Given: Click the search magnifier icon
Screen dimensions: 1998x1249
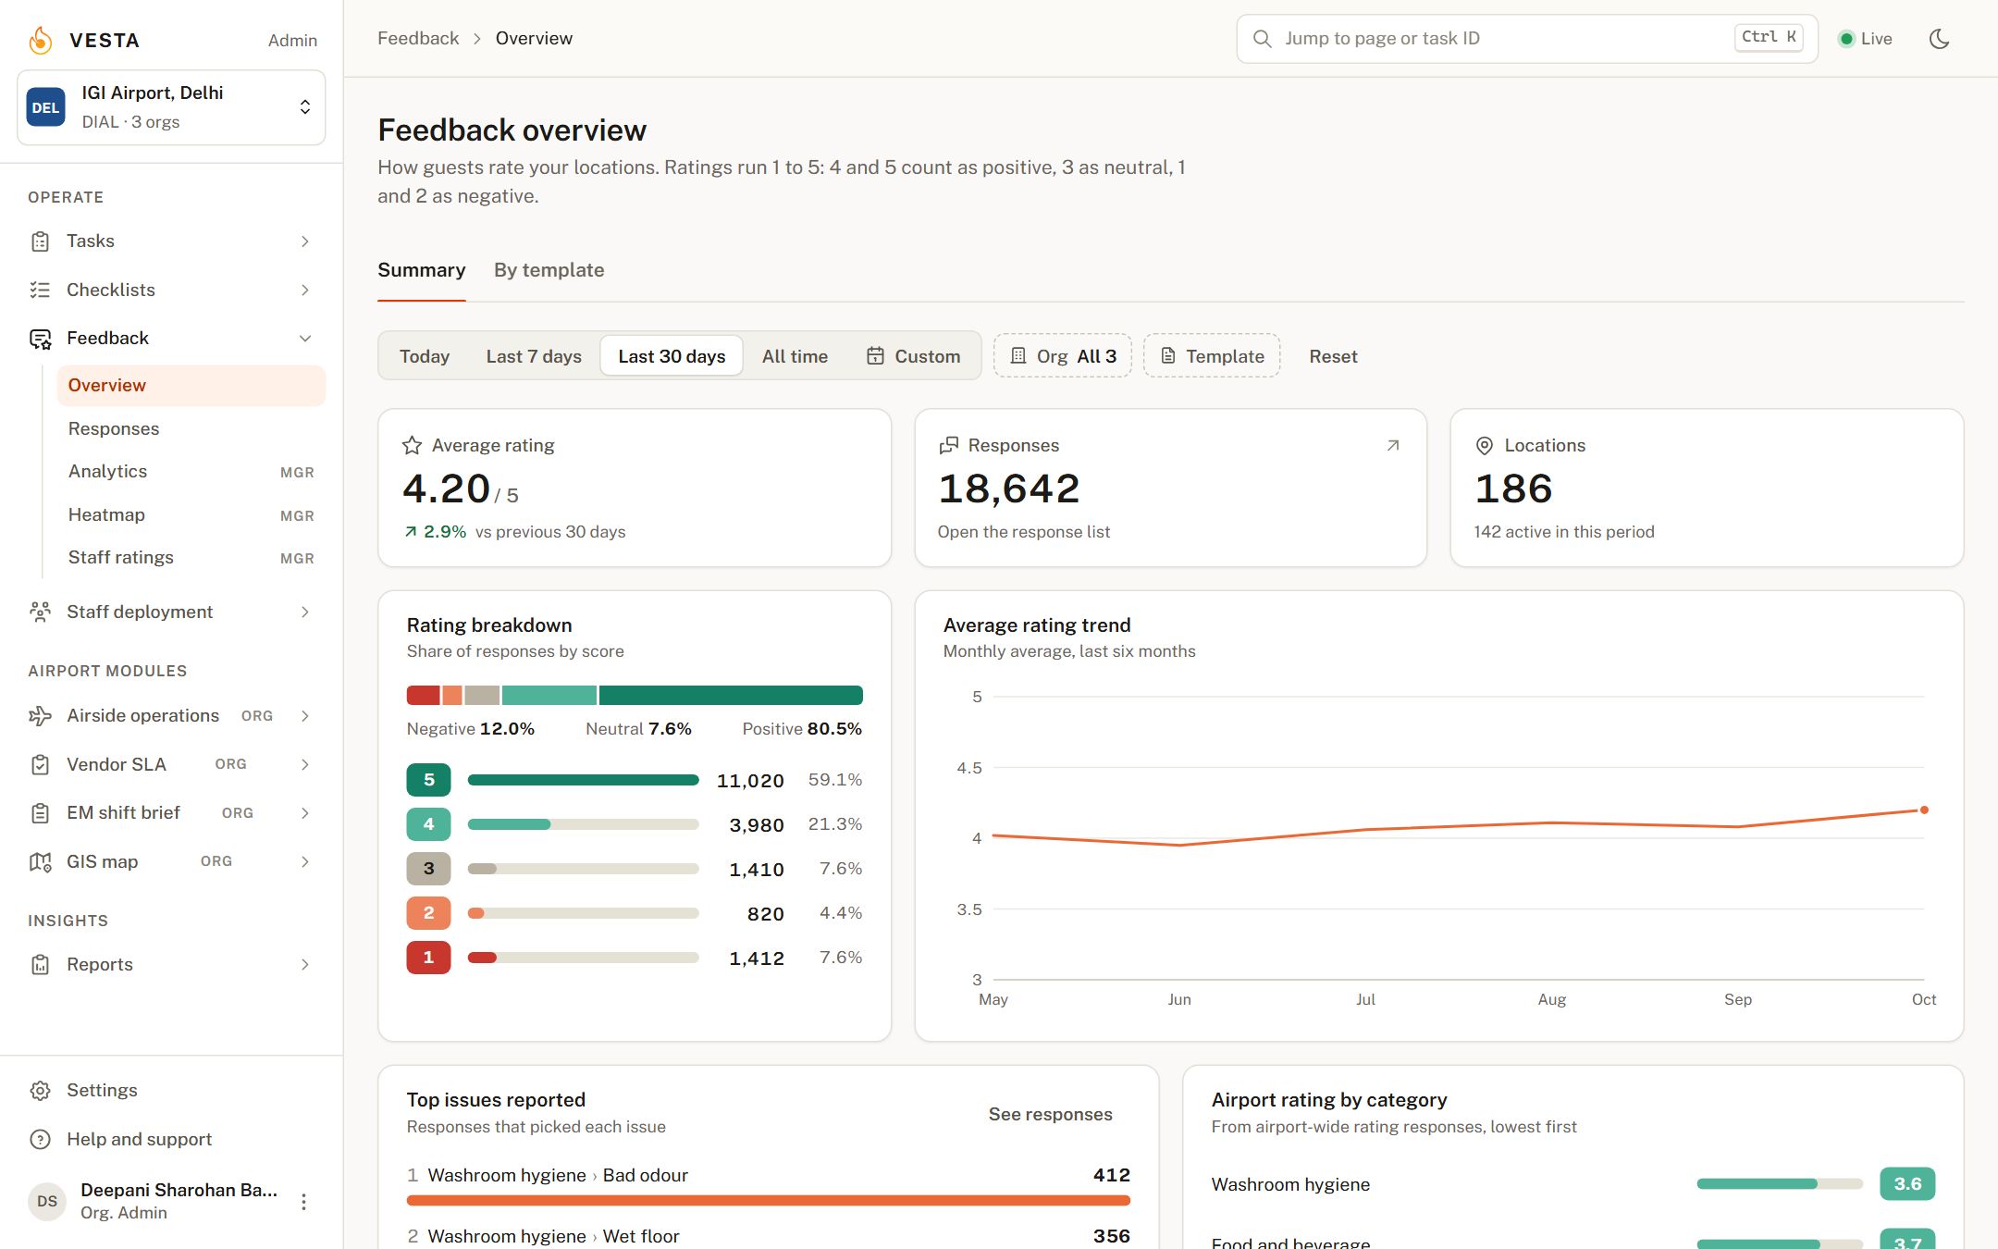Looking at the screenshot, I should click(1262, 39).
